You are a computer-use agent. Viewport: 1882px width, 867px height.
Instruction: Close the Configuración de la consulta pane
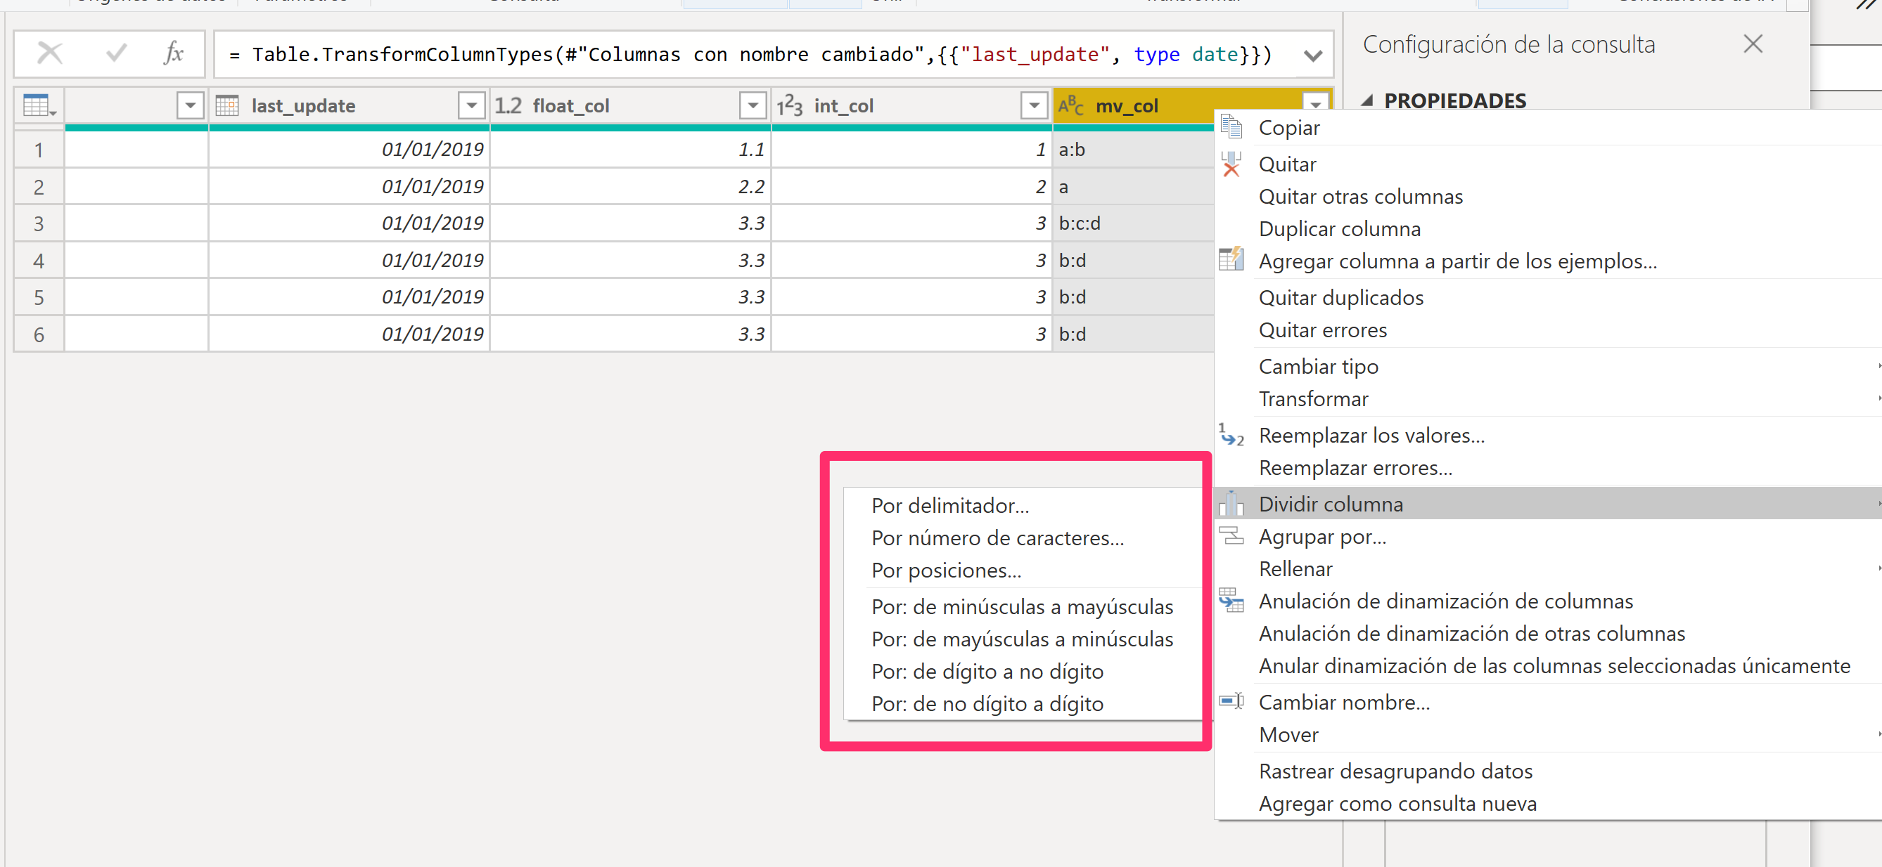pyautogui.click(x=1753, y=44)
